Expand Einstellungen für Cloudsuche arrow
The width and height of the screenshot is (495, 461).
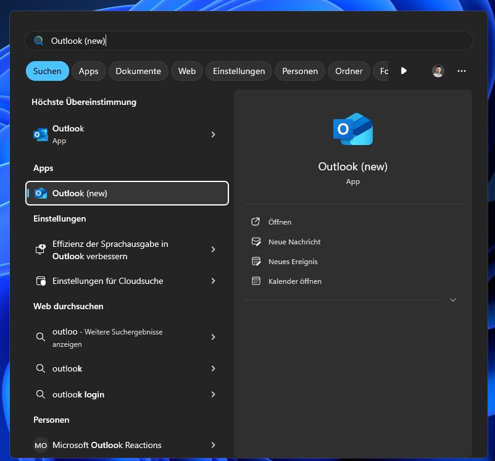pos(213,281)
